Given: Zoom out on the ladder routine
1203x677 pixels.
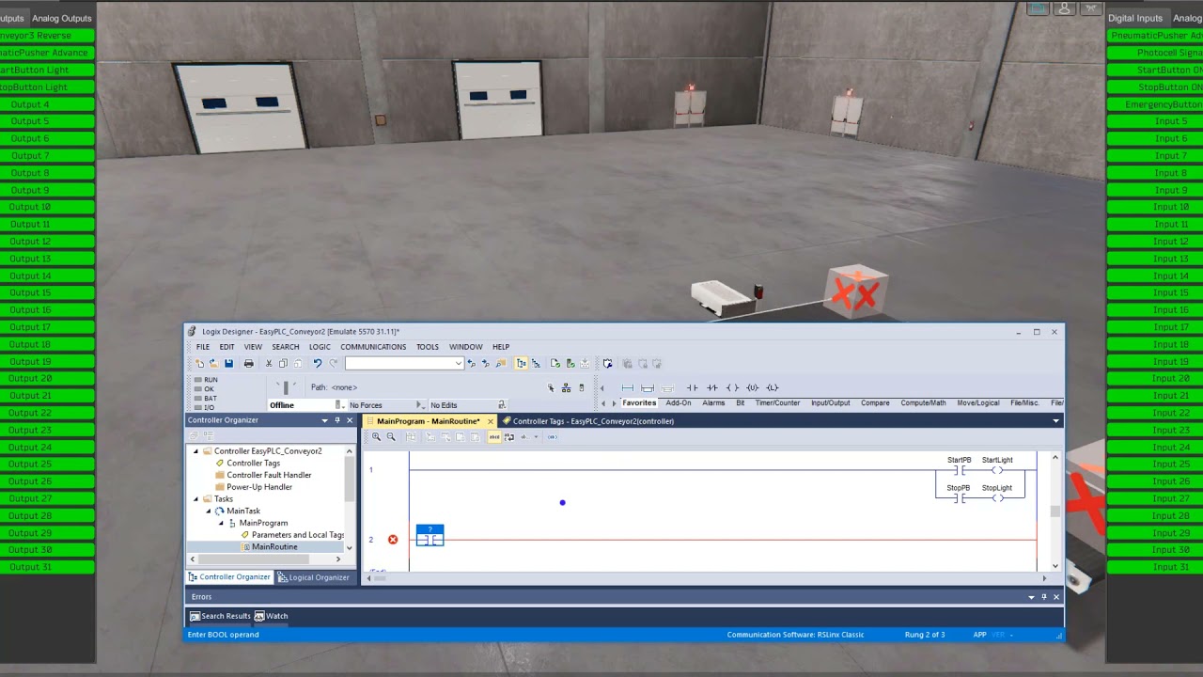Looking at the screenshot, I should click(x=391, y=436).
